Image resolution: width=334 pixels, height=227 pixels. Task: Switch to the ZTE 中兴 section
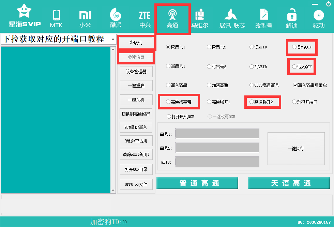click(145, 19)
